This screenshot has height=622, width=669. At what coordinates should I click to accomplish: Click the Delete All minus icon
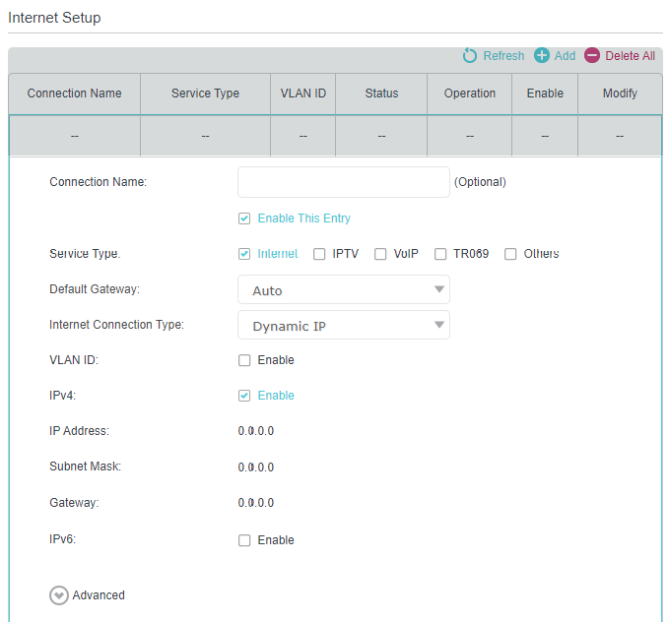click(x=592, y=55)
